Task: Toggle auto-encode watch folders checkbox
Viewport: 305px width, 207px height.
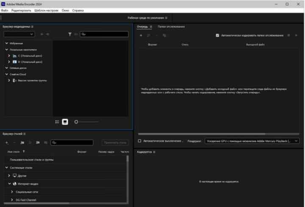Action: pyautogui.click(x=217, y=35)
